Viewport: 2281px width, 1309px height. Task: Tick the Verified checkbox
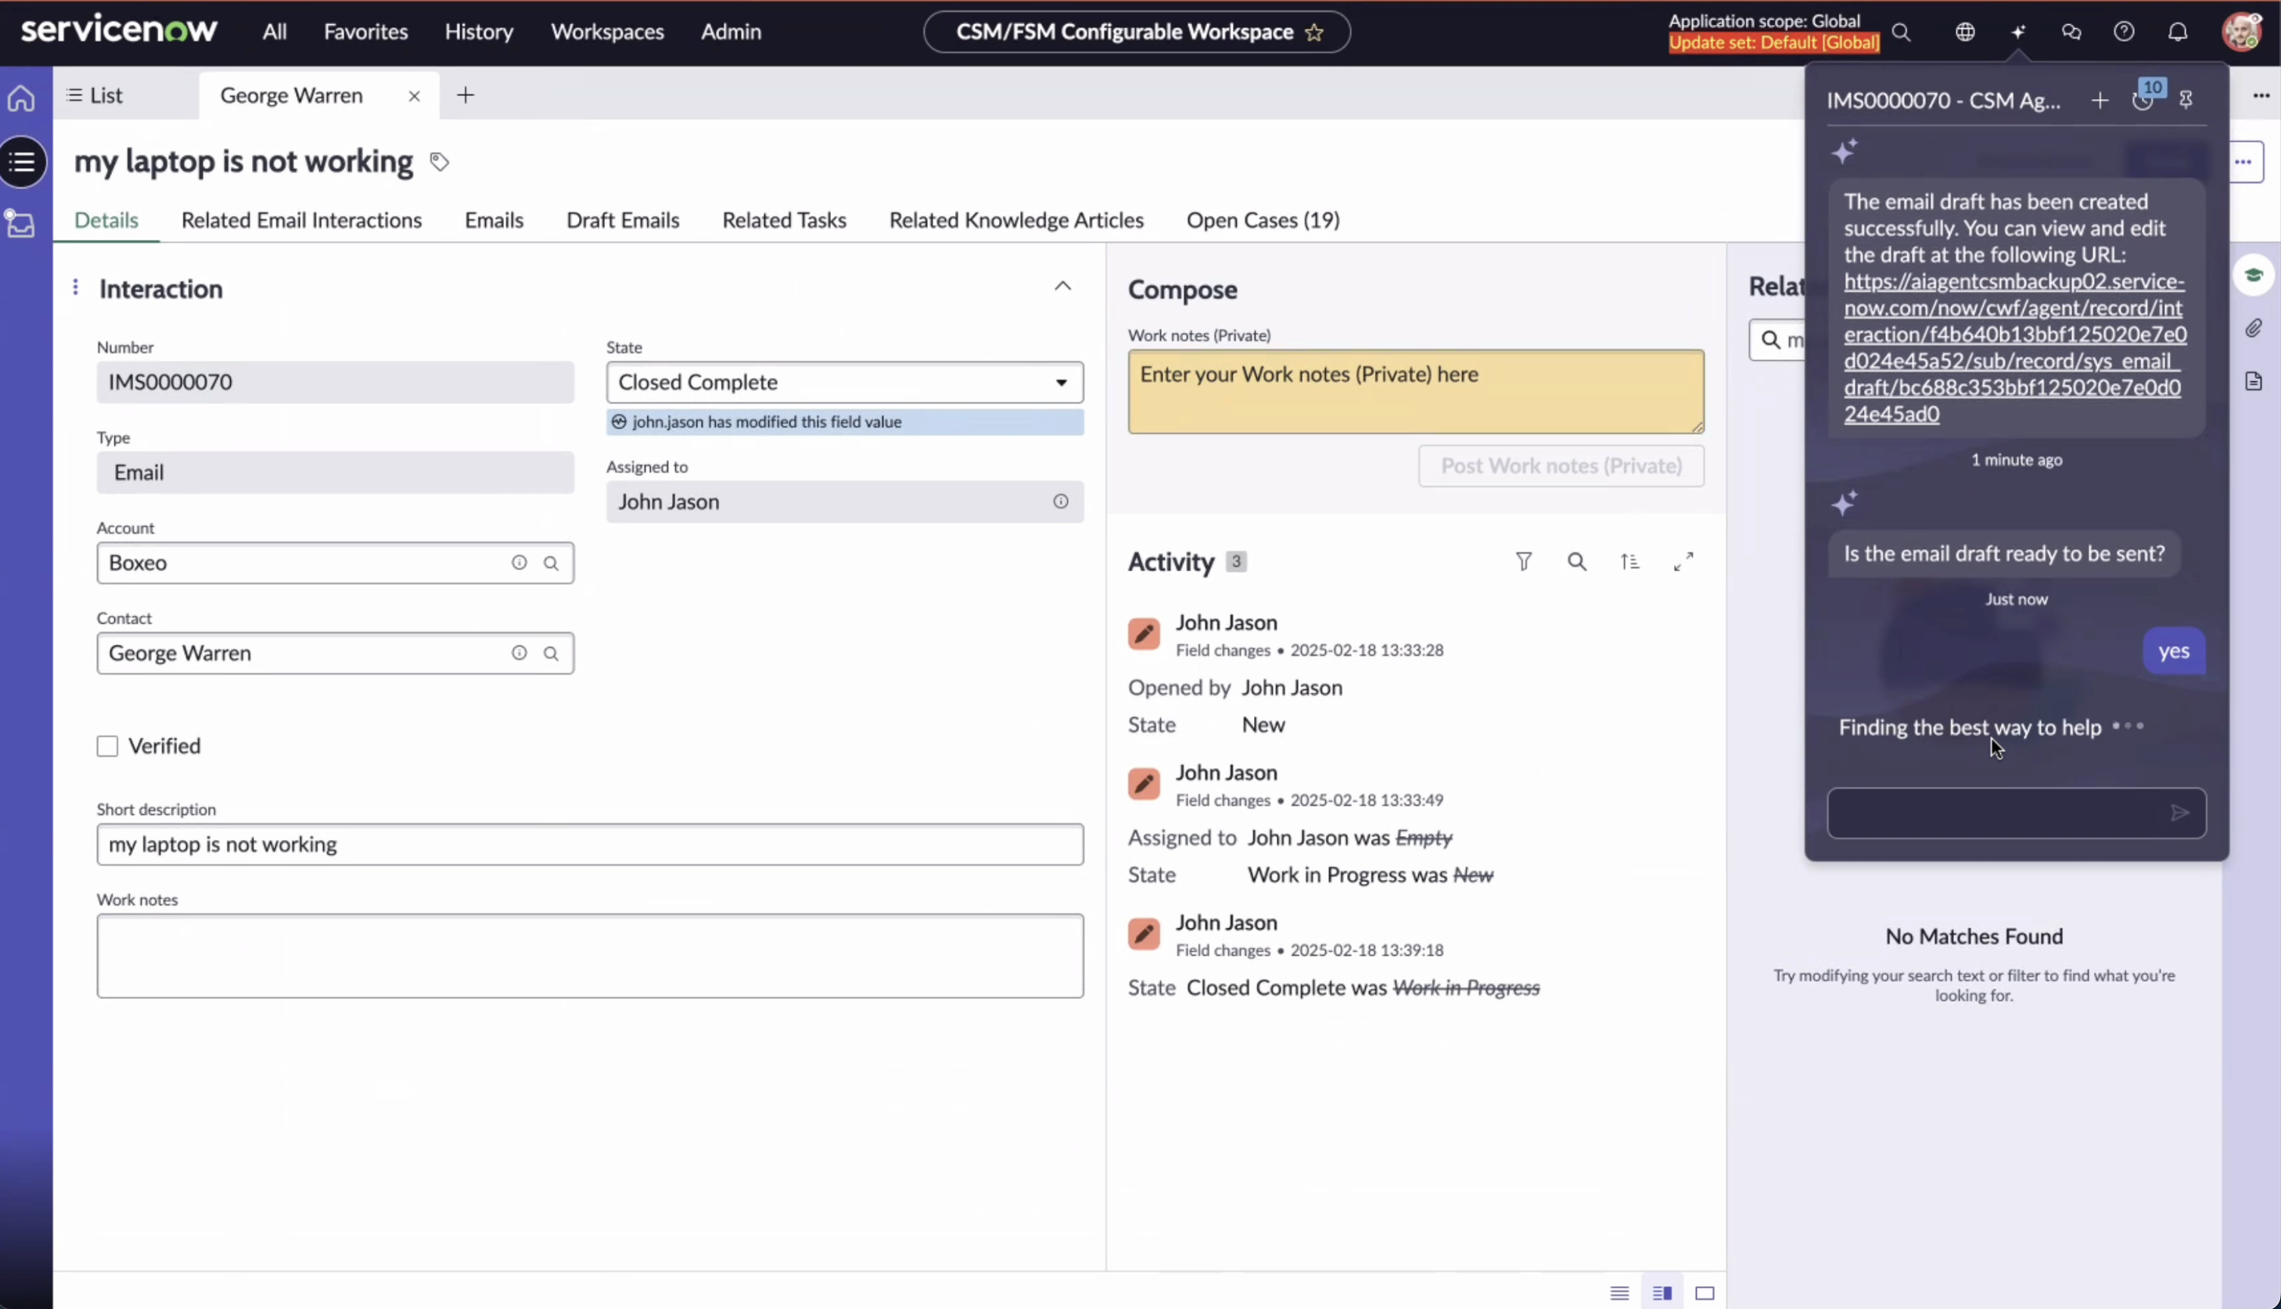click(x=107, y=746)
